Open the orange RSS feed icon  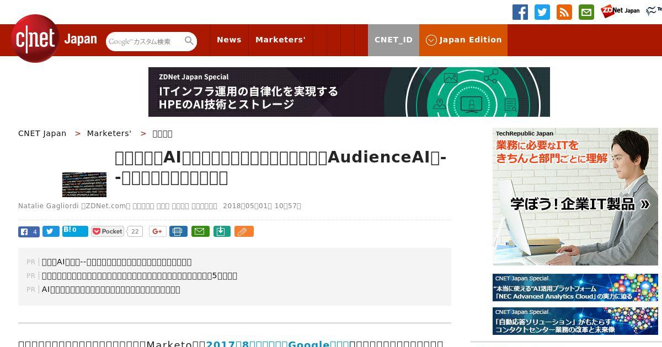click(x=564, y=12)
